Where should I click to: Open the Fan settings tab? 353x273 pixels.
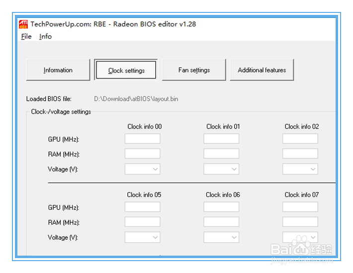click(x=194, y=70)
